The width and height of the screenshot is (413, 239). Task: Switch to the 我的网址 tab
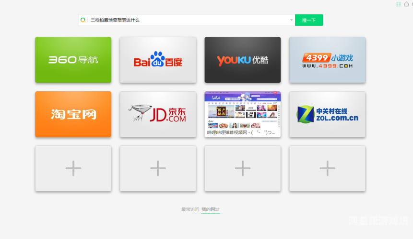point(211,209)
